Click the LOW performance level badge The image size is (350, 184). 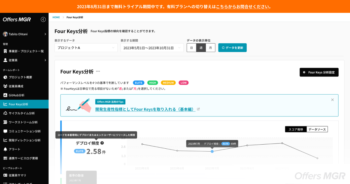click(184, 83)
